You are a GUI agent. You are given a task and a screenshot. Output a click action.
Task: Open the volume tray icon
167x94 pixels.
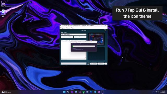[x=158, y=92]
